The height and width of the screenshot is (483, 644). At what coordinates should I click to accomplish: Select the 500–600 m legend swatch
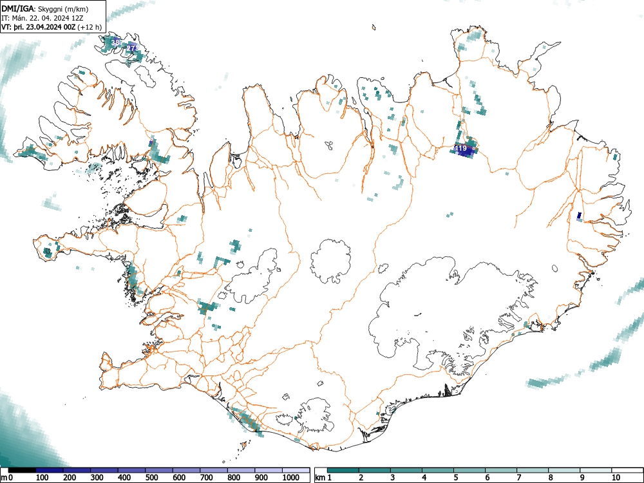[159, 470]
